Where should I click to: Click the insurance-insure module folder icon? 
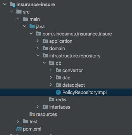click(x=12, y=5)
